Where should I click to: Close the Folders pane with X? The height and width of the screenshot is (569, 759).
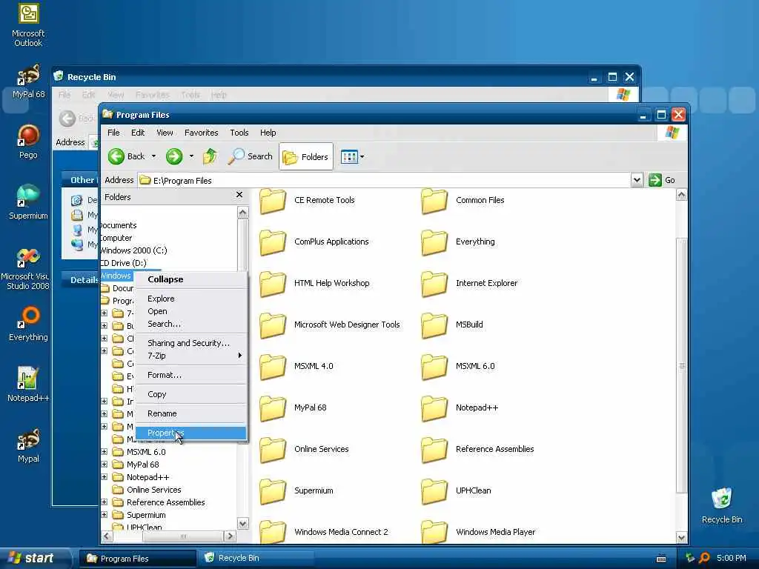tap(239, 195)
